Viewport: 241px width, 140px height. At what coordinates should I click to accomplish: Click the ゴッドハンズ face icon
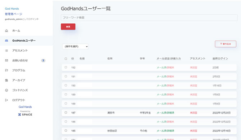[x=6, y=90]
